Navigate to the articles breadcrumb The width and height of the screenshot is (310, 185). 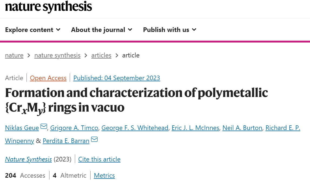(x=101, y=55)
